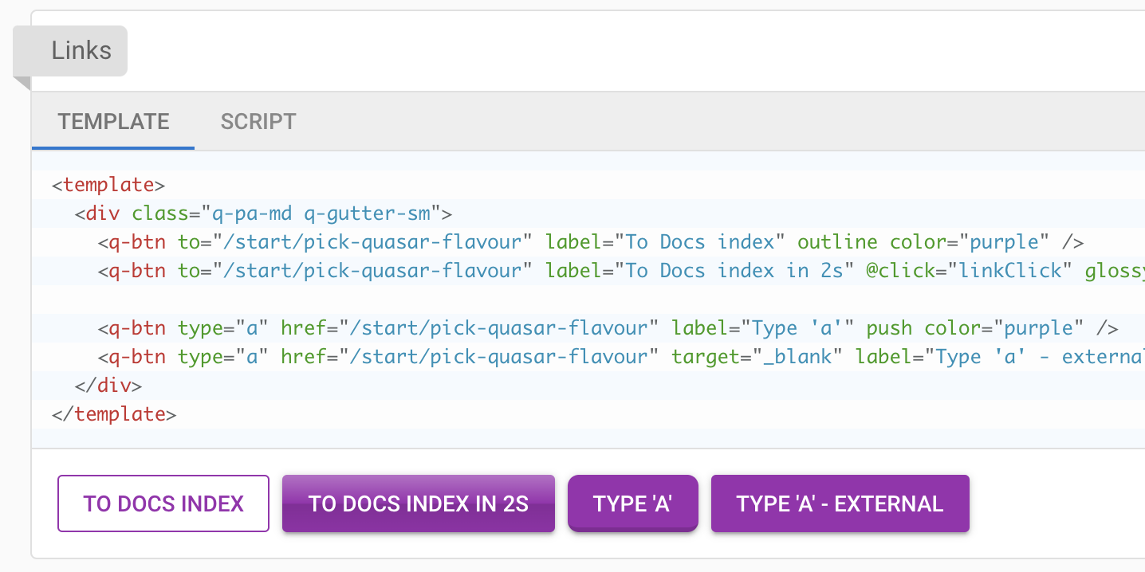Switch to the TEMPLATE tab
The image size is (1145, 572).
113,121
